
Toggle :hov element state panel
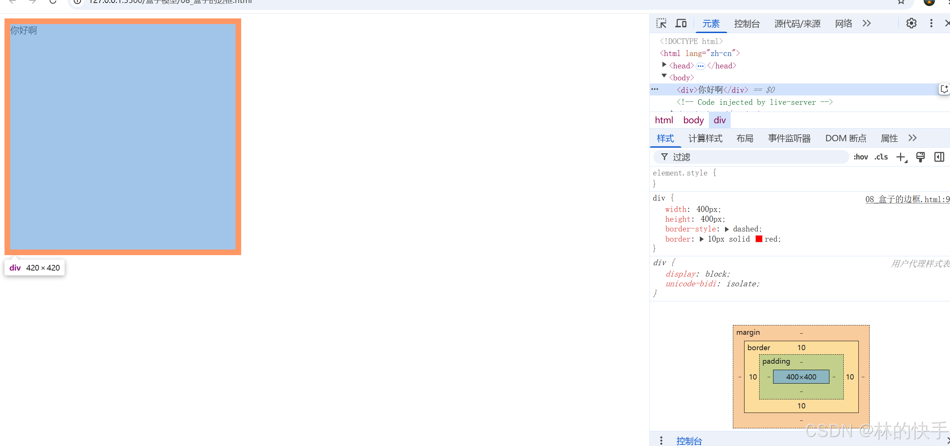861,157
